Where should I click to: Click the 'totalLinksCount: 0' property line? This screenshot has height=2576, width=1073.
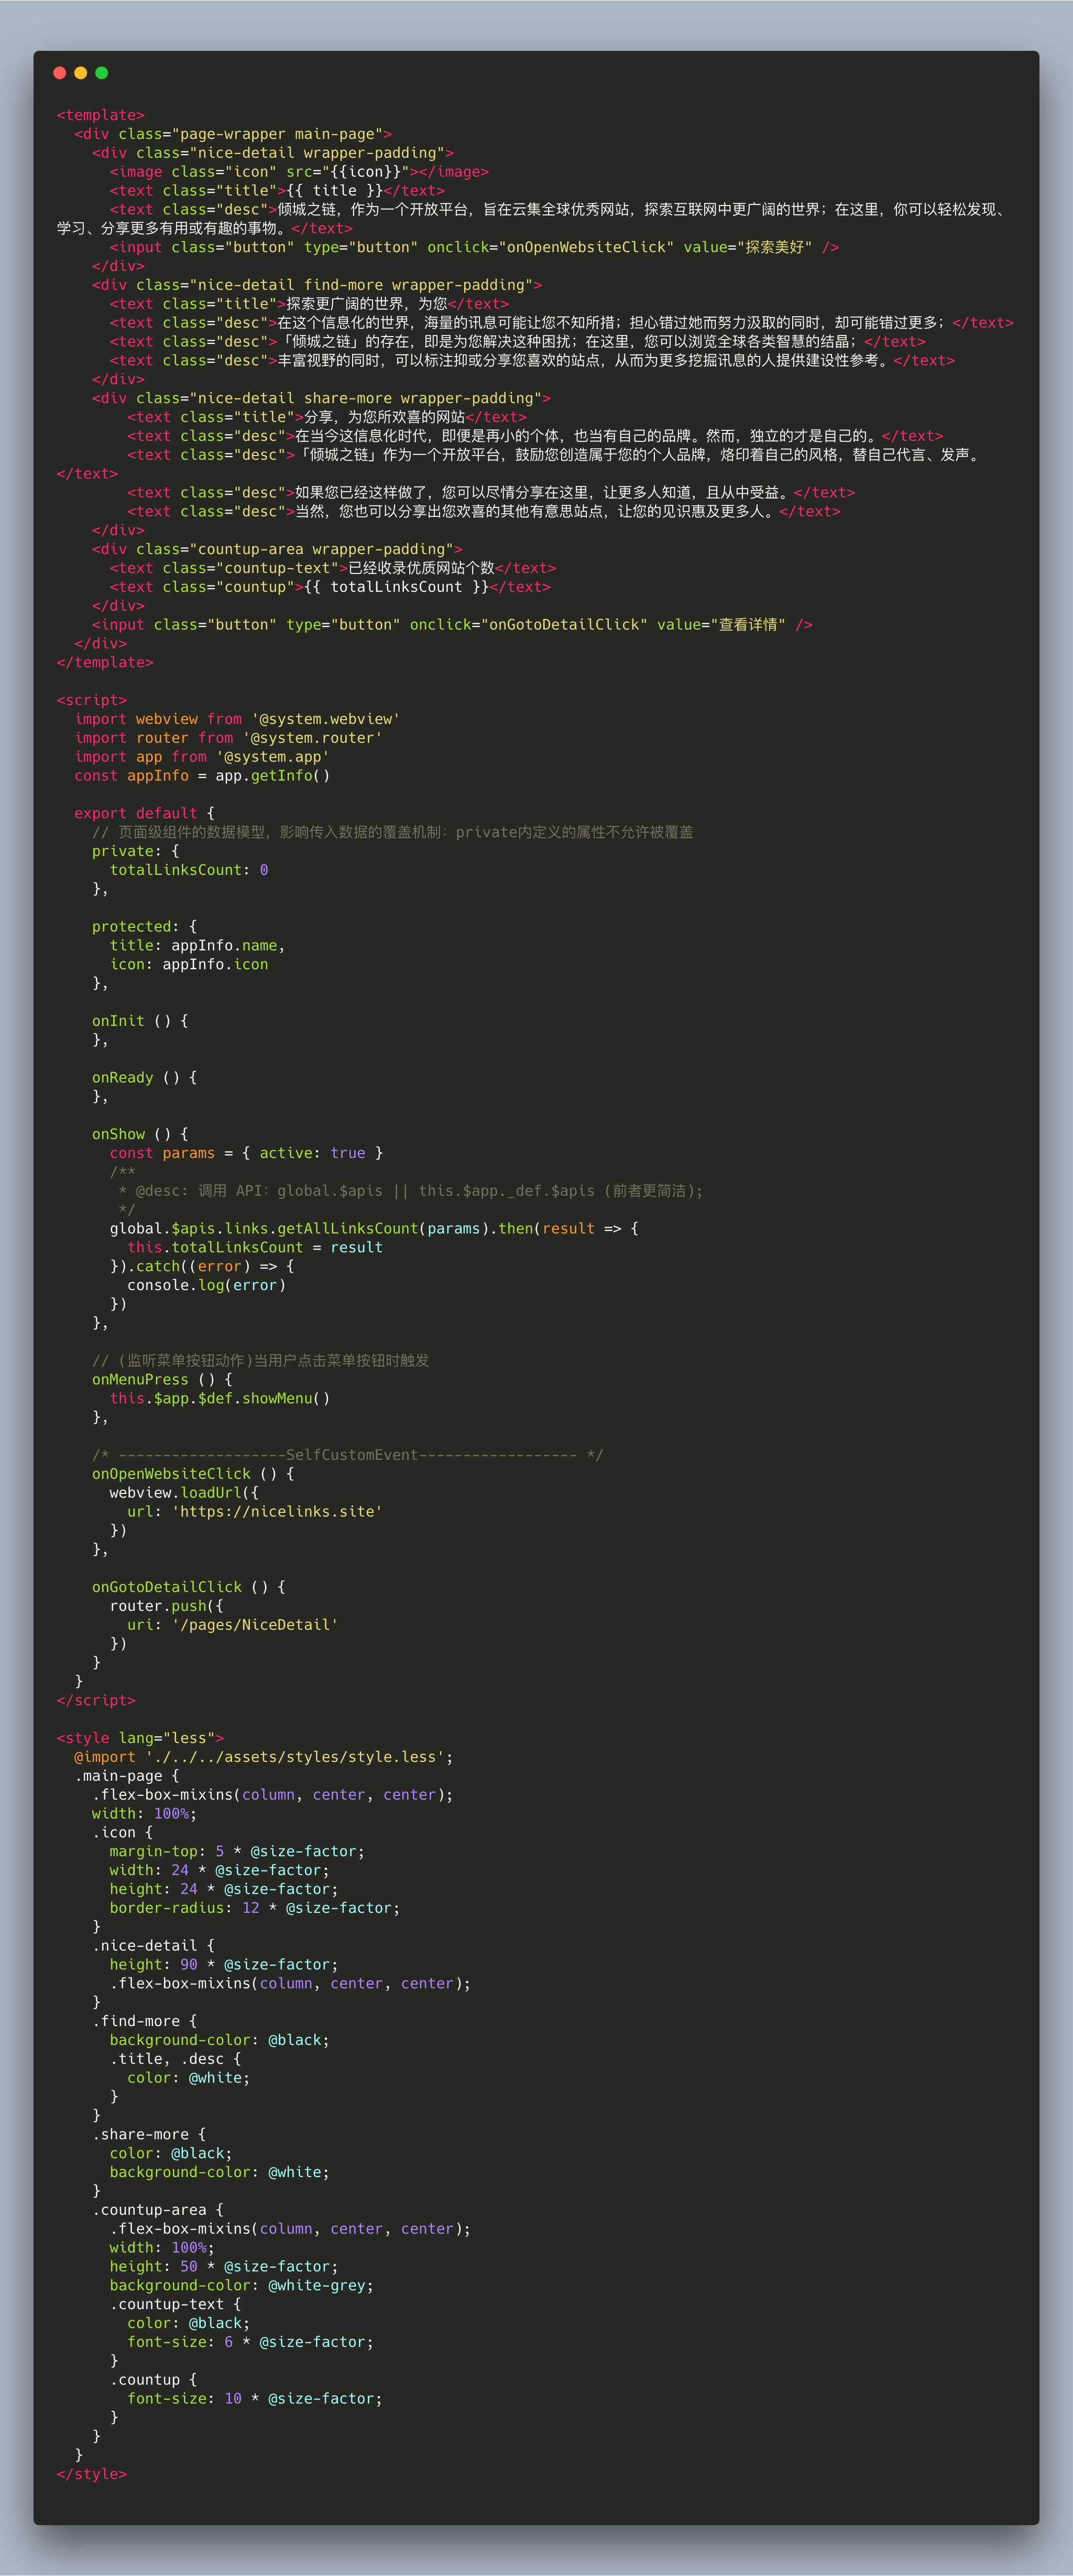[188, 870]
